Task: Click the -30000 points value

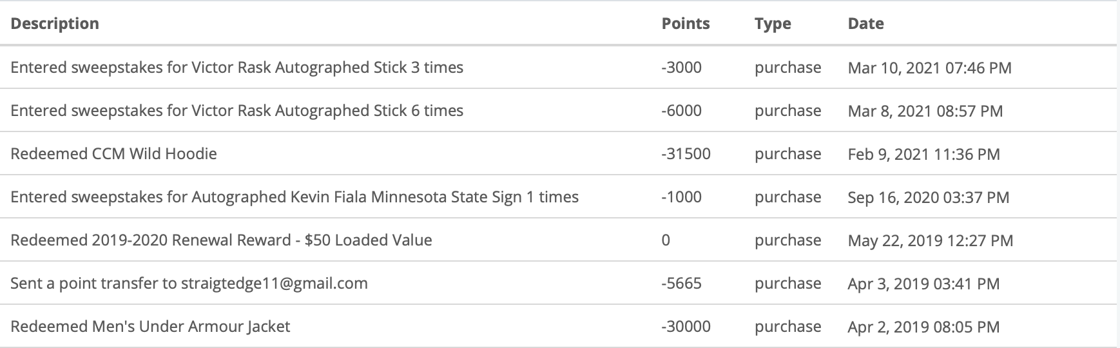Action: 686,327
